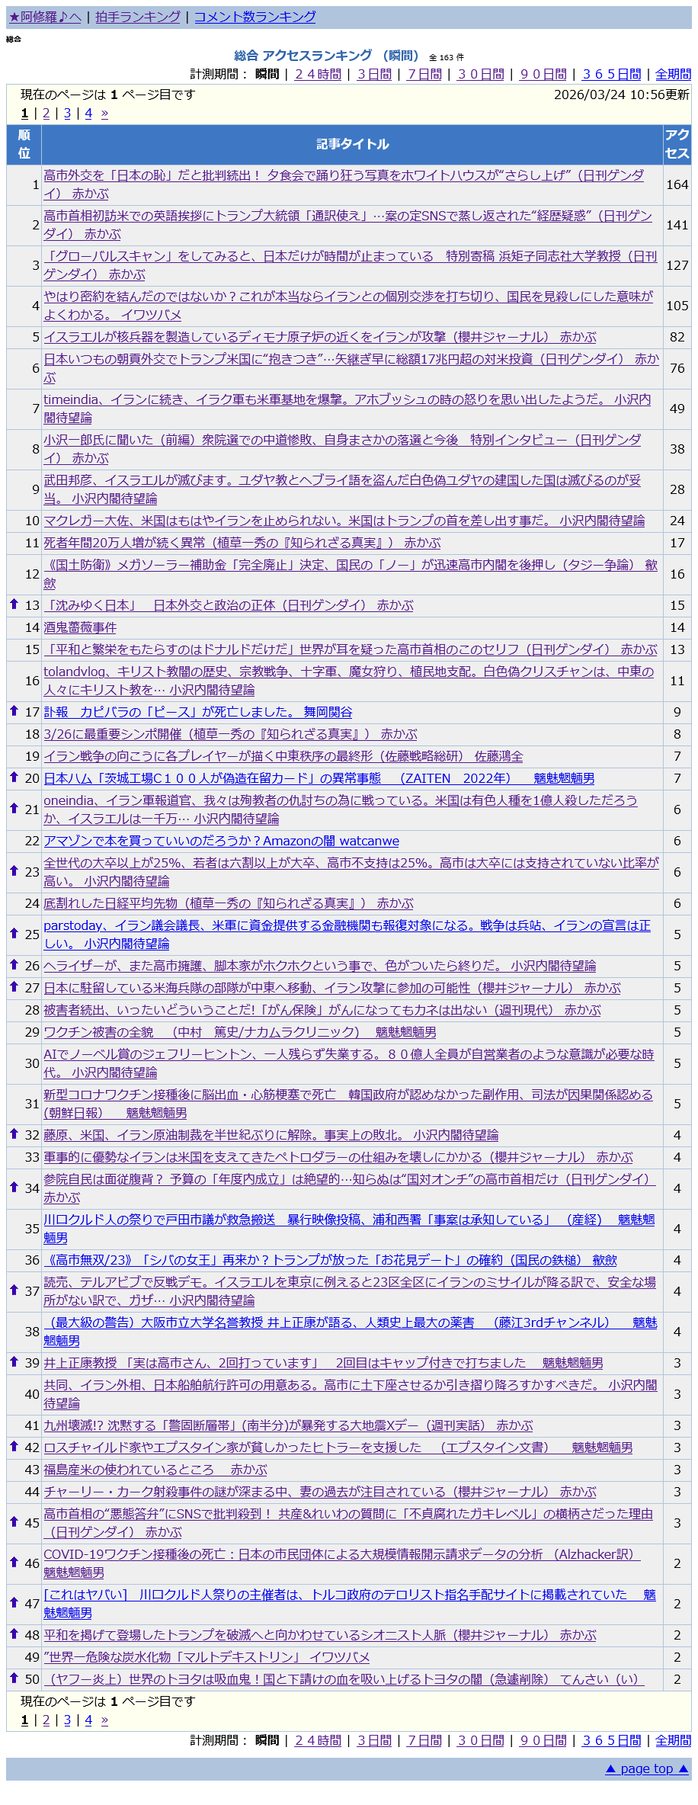Click the up arrow icon beside rank 17

click(14, 710)
